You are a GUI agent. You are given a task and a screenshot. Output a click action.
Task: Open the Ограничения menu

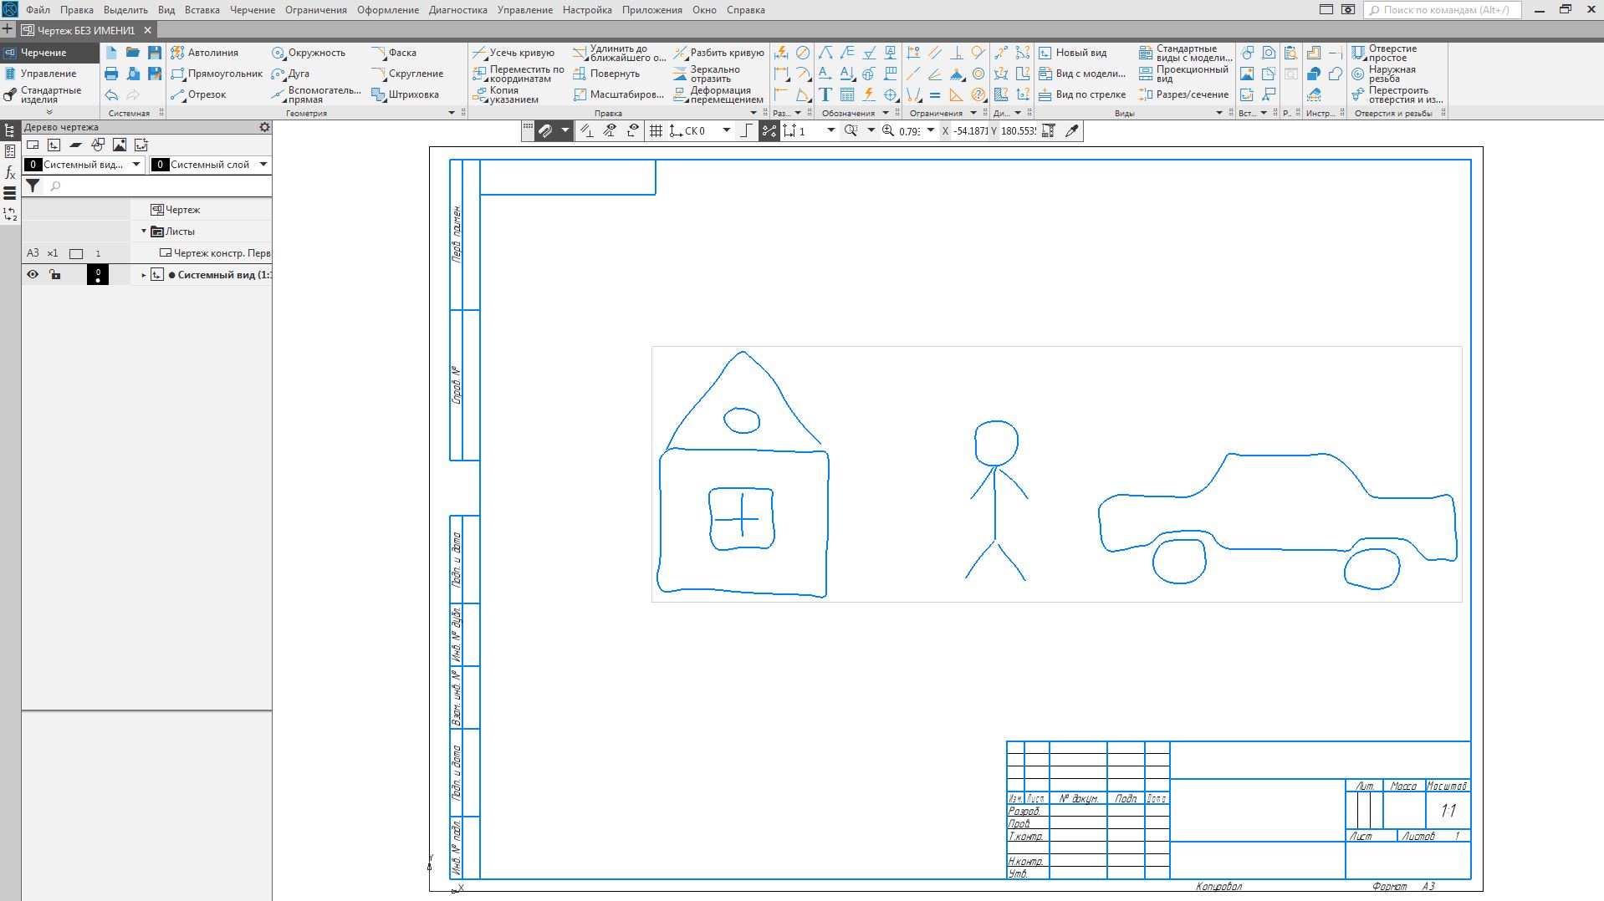[316, 10]
